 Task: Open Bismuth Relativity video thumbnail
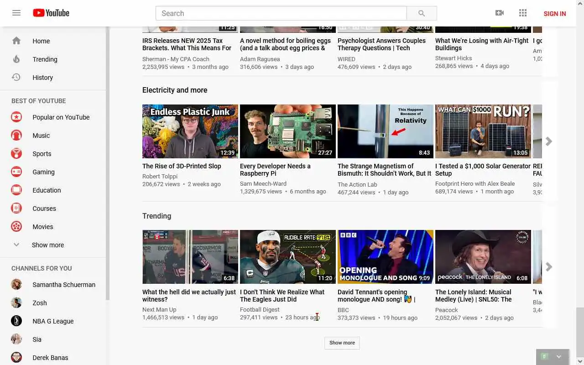386,131
